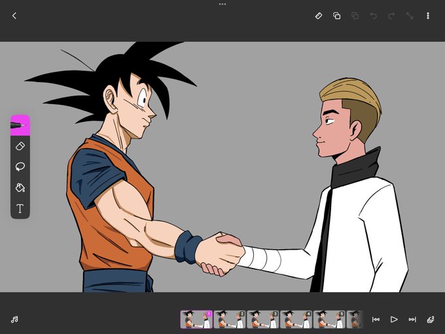Tap the paste frame icon

tap(355, 16)
